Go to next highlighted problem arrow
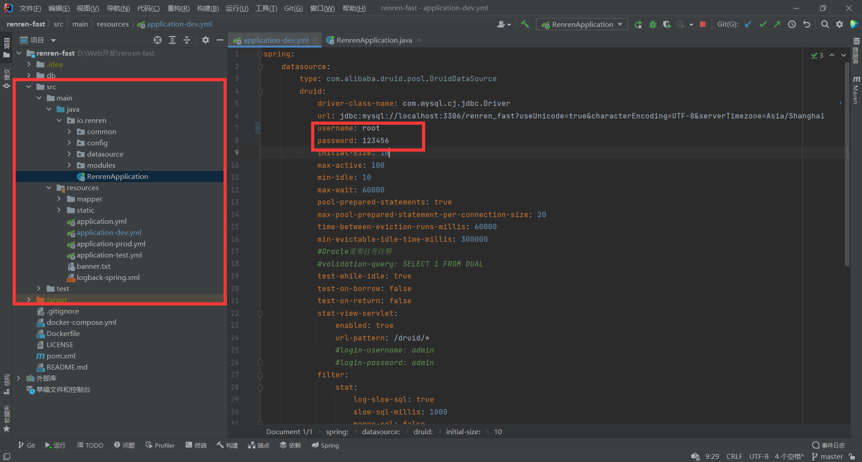The height and width of the screenshot is (462, 862). coord(844,55)
